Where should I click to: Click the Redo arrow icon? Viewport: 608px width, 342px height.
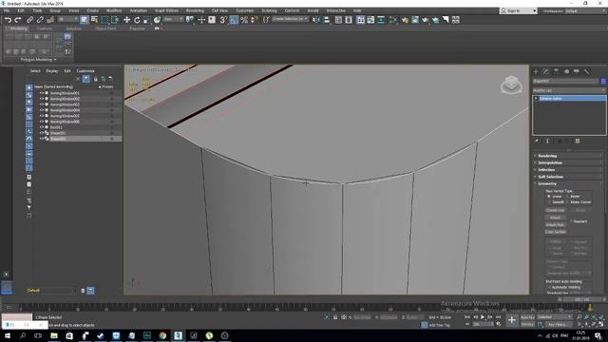(x=17, y=20)
